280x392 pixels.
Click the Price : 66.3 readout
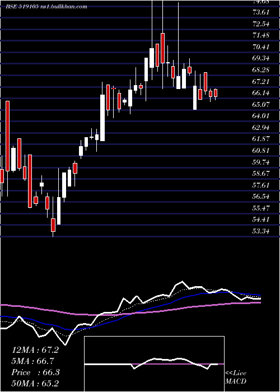35,372
